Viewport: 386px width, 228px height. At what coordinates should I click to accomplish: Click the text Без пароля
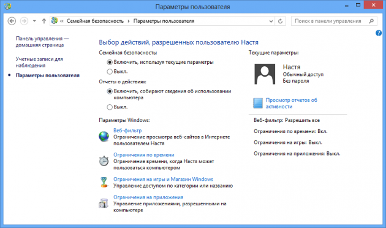(x=296, y=81)
